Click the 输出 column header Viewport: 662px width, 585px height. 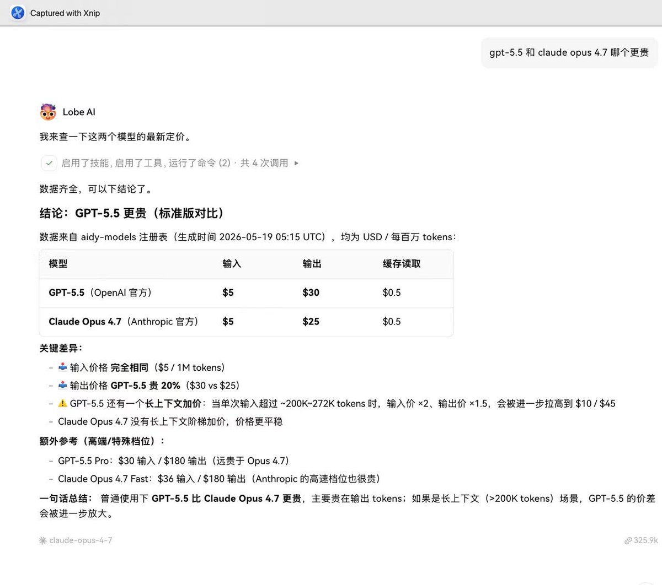[x=312, y=264]
